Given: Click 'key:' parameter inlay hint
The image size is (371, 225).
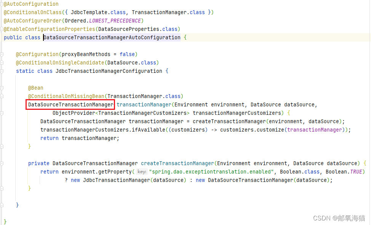Looking at the screenshot, I should [x=142, y=172].
